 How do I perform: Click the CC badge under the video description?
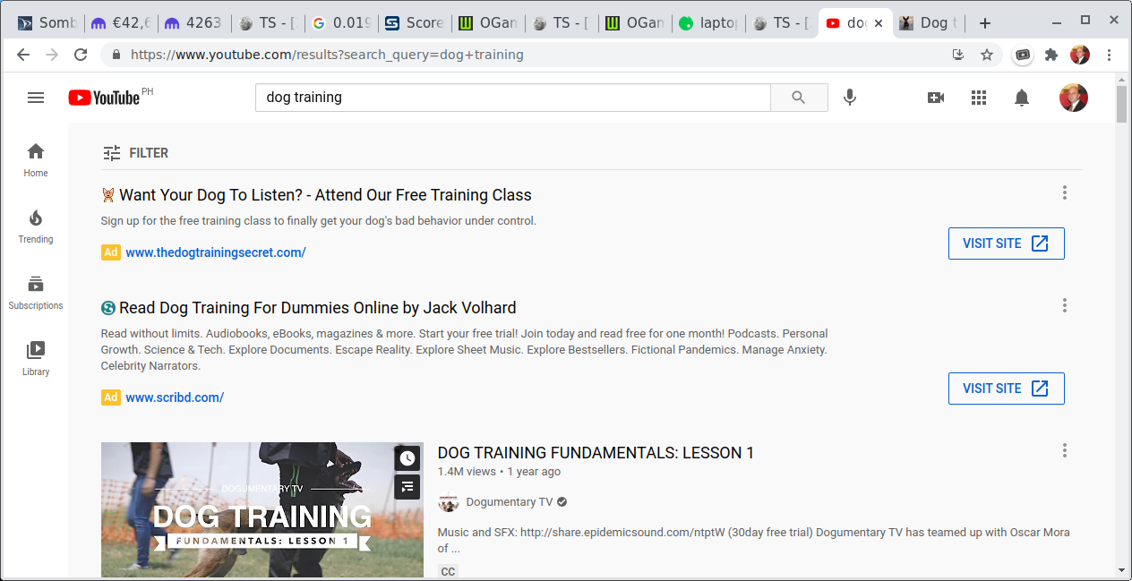448,571
